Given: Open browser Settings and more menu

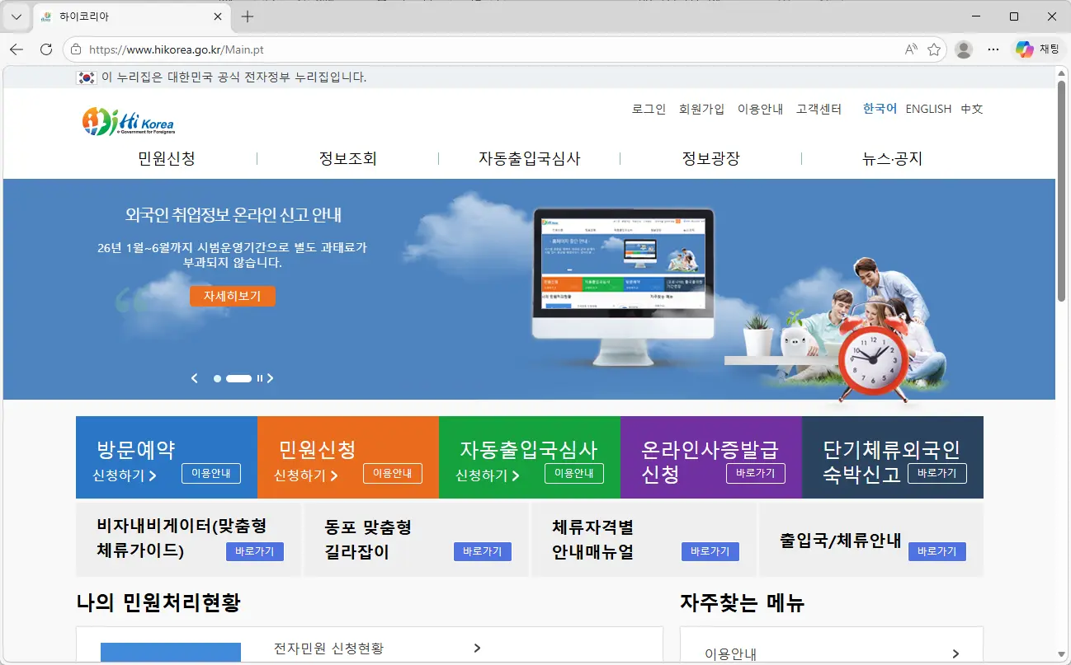Looking at the screenshot, I should pos(993,49).
